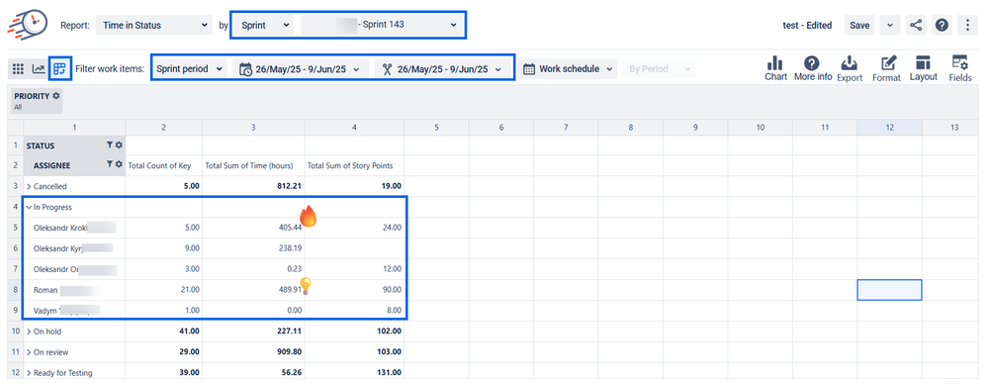Select the Total Count of Key header
This screenshot has width=988, height=384.
164,165
